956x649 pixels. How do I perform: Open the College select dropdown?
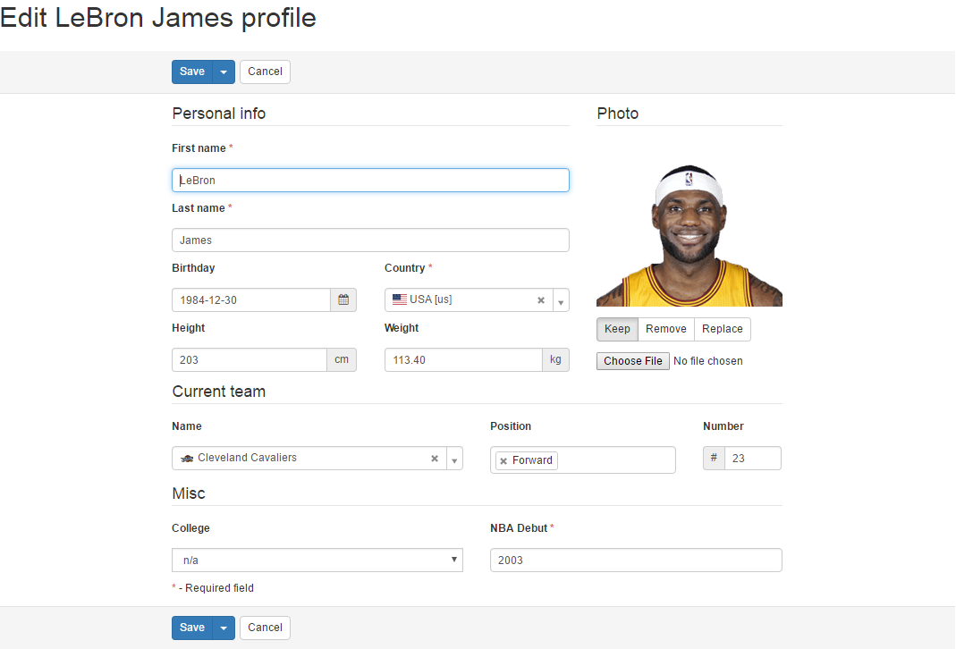click(317, 560)
